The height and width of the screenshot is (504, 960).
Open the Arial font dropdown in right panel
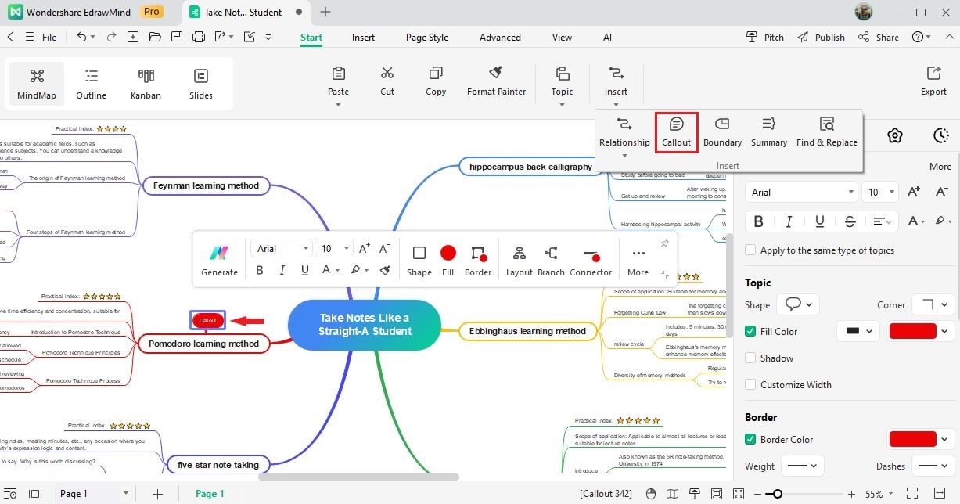(x=801, y=192)
